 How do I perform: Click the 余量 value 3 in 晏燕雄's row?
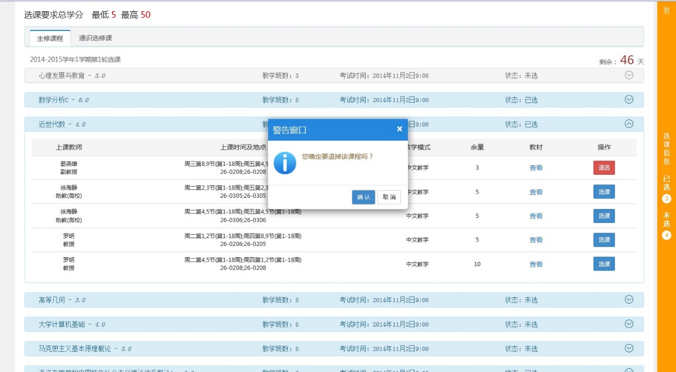(477, 168)
